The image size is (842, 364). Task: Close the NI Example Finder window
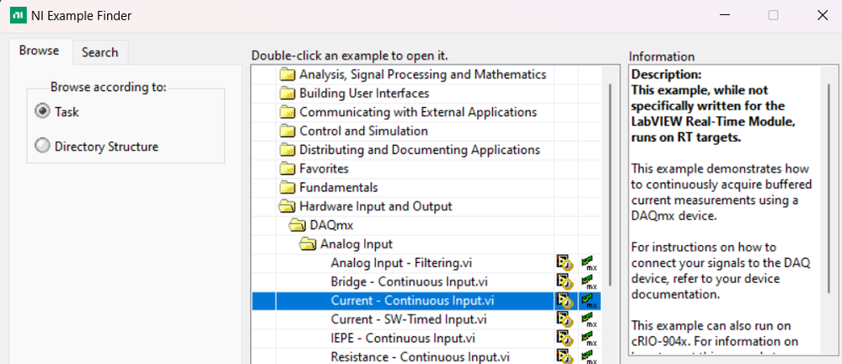(822, 15)
